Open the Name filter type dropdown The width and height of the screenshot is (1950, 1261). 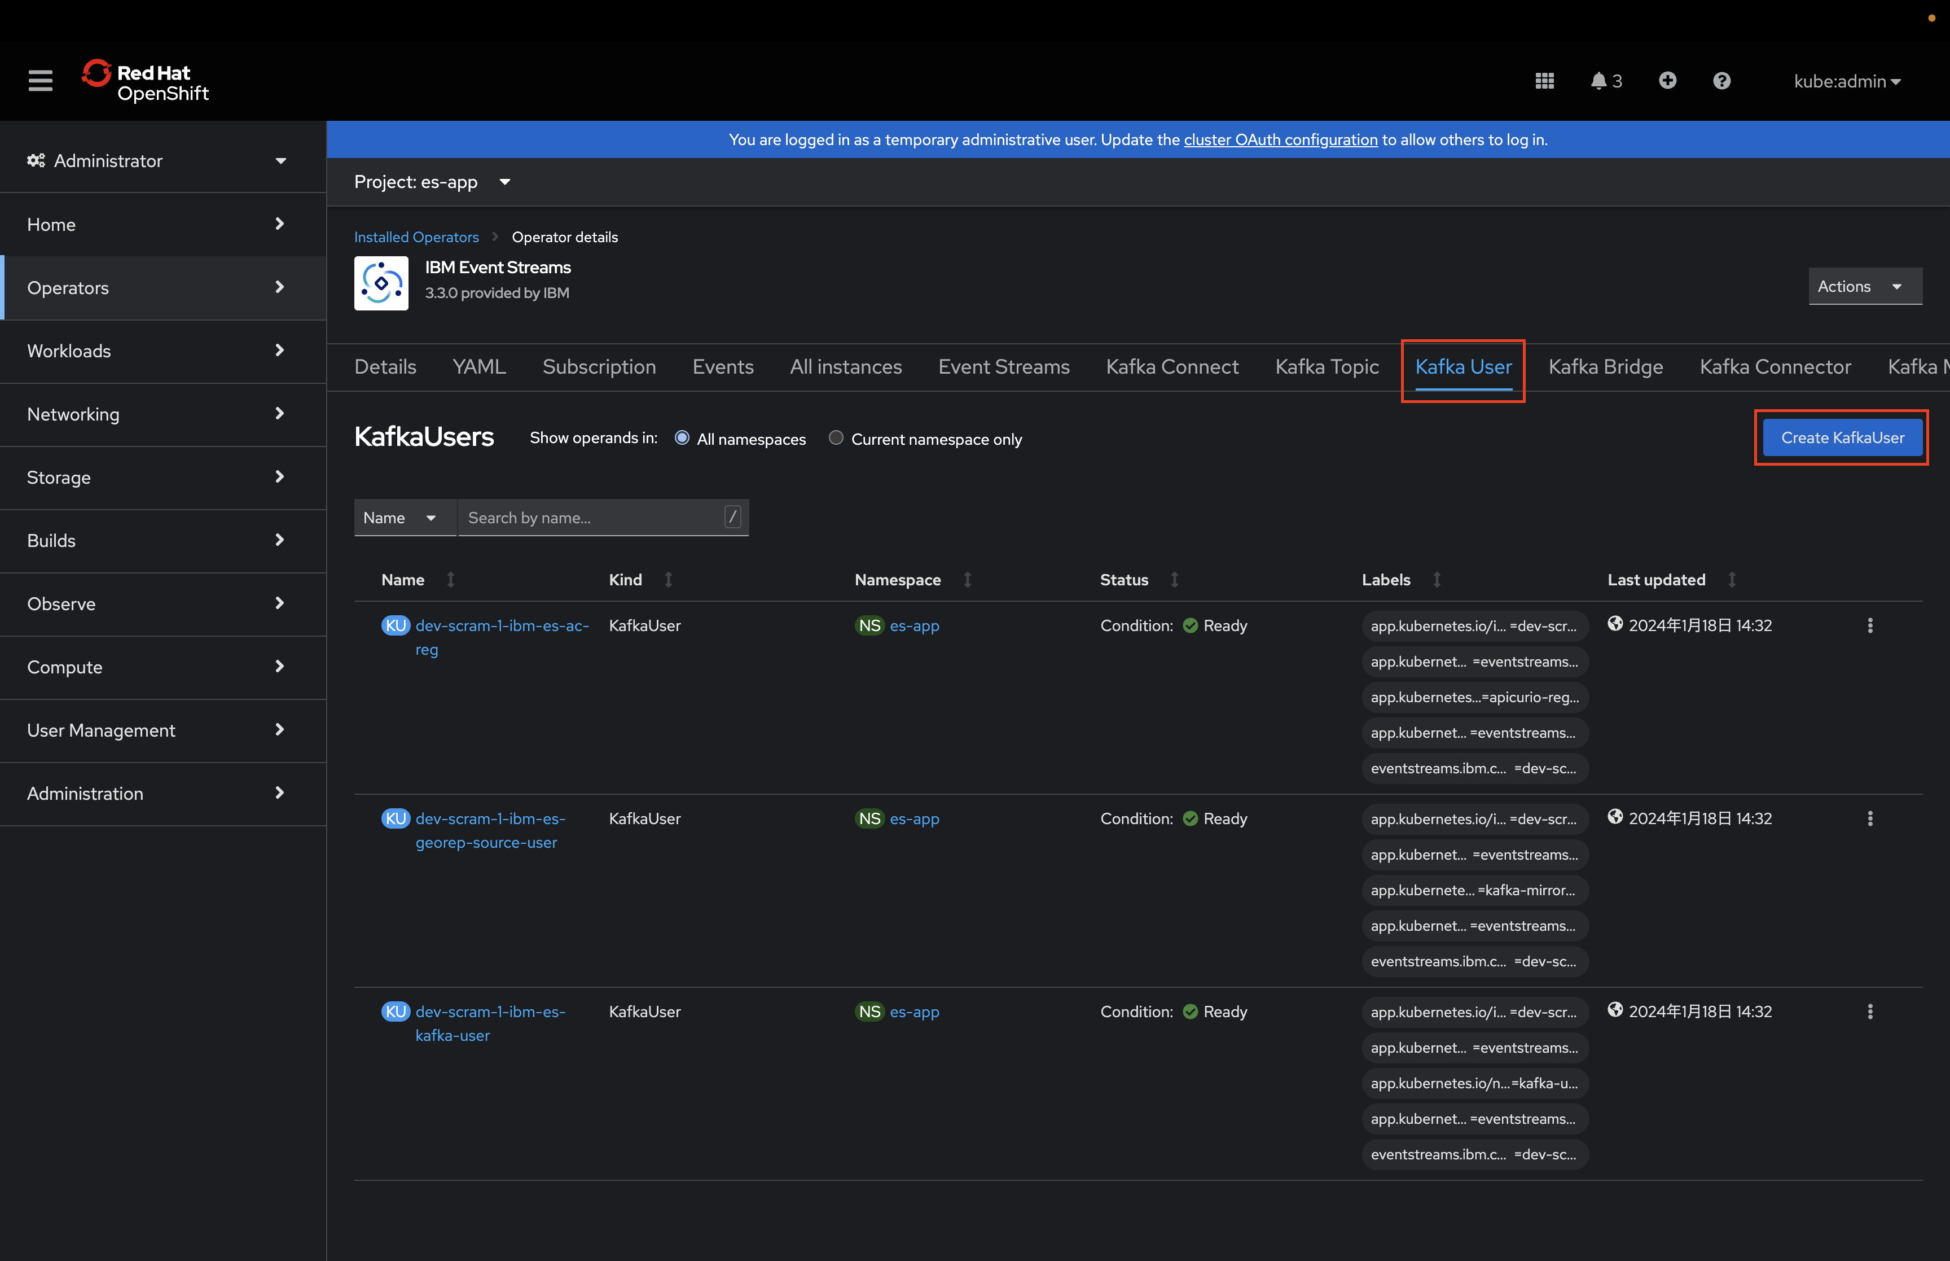pyautogui.click(x=404, y=518)
